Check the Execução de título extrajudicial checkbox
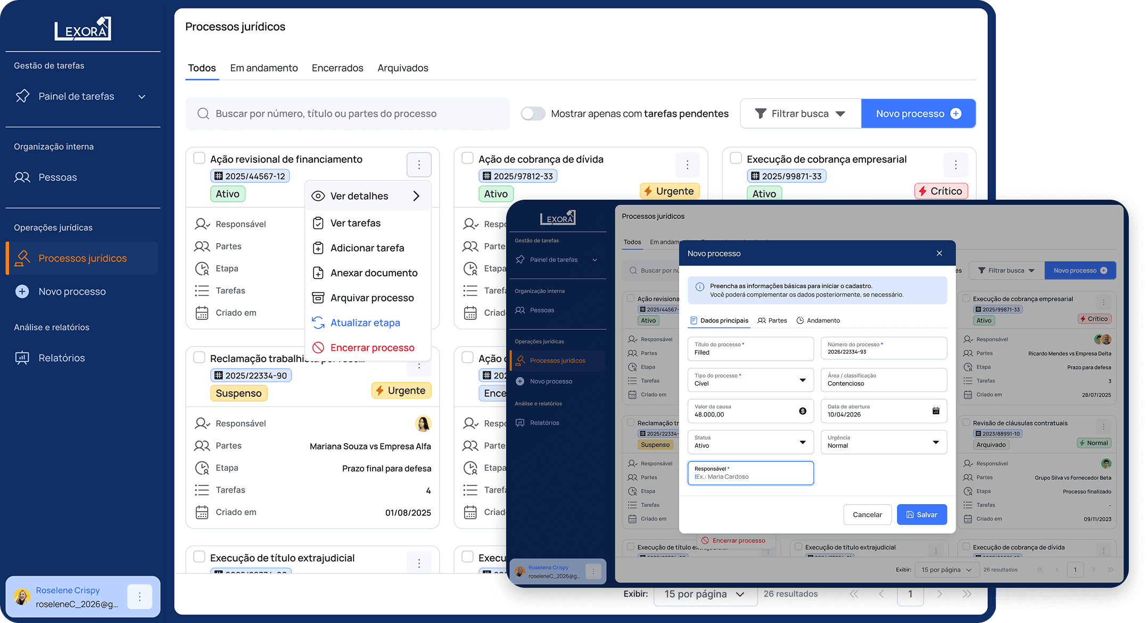The image size is (1148, 623). tap(199, 556)
